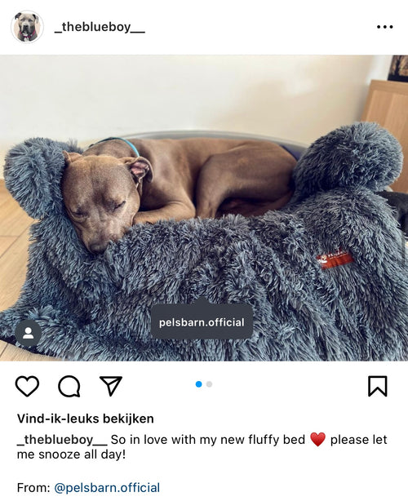Image resolution: width=408 pixels, height=501 pixels.
Task: Select the first blue carousel dot indicator
Action: (x=199, y=384)
